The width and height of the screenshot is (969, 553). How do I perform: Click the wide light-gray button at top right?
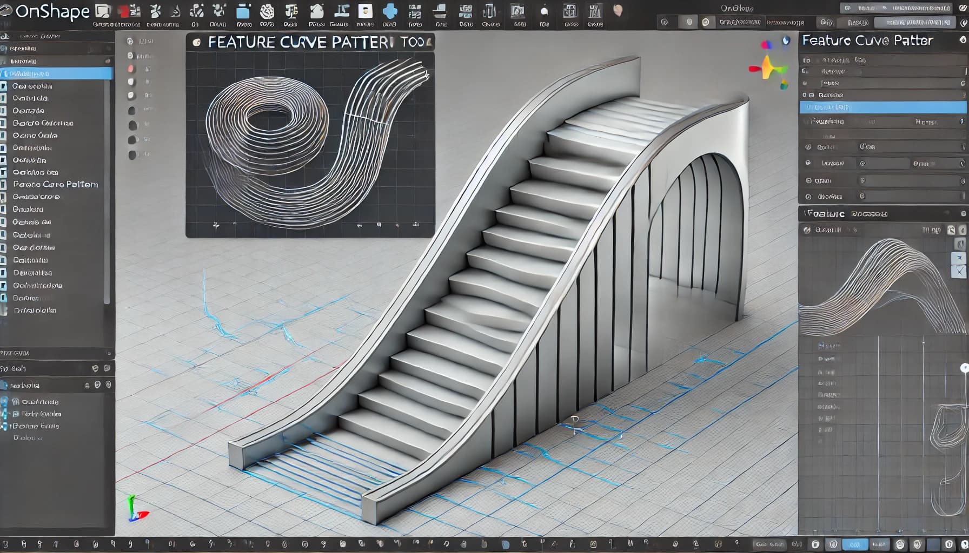tap(914, 22)
